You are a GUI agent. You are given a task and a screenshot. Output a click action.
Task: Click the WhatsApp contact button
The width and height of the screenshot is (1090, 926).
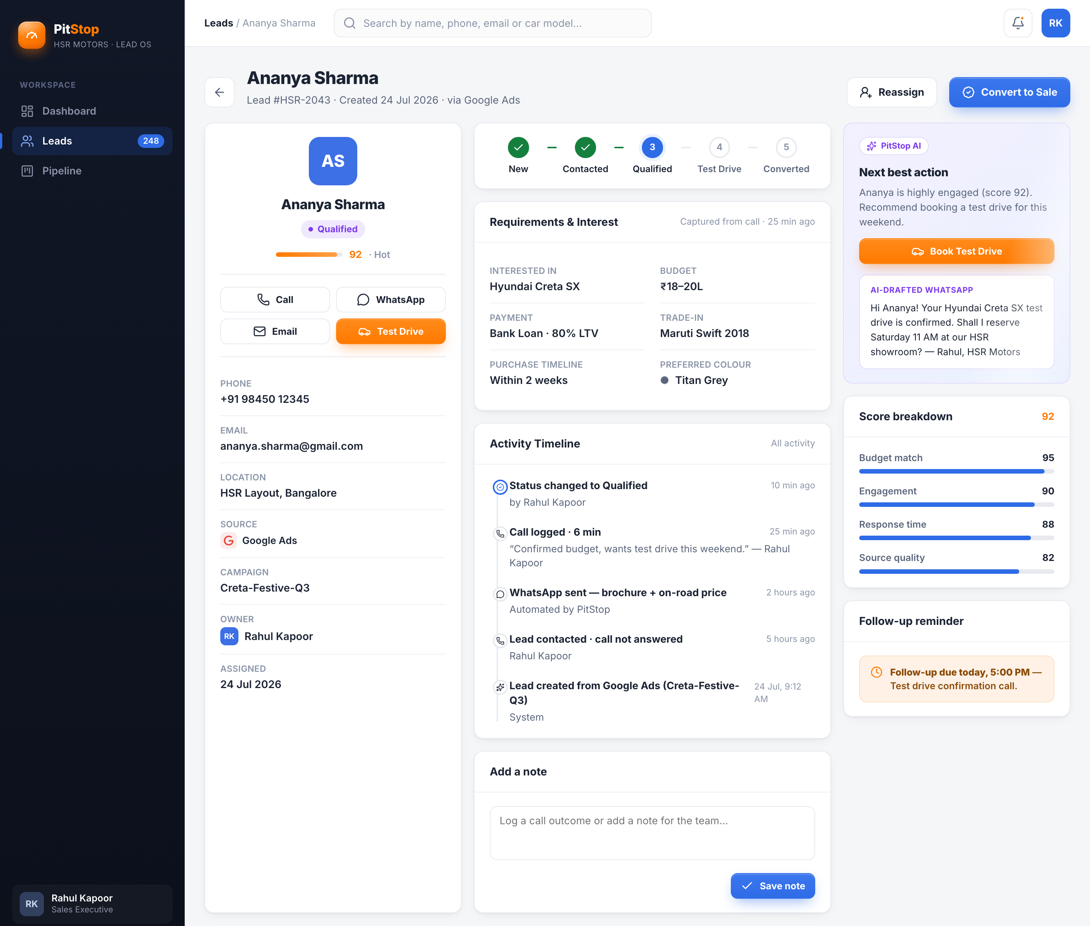391,300
